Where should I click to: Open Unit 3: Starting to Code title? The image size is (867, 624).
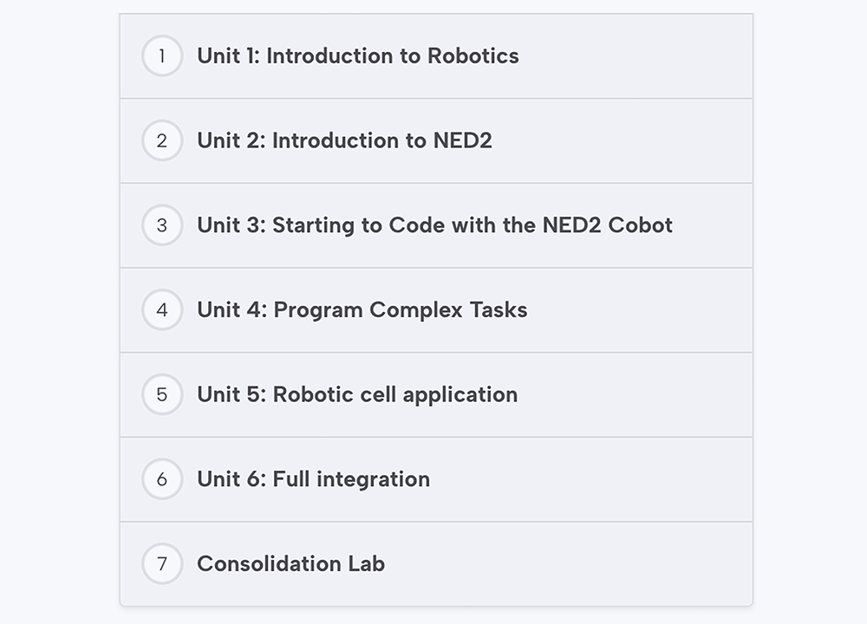point(434,225)
